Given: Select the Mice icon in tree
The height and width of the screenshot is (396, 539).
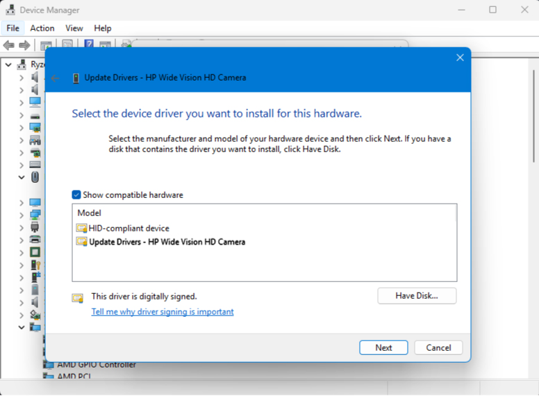Looking at the screenshot, I should tap(35, 177).
